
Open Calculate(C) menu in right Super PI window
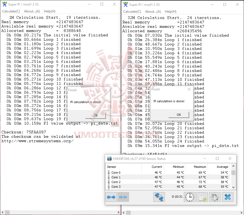pyautogui.click(x=132, y=12)
